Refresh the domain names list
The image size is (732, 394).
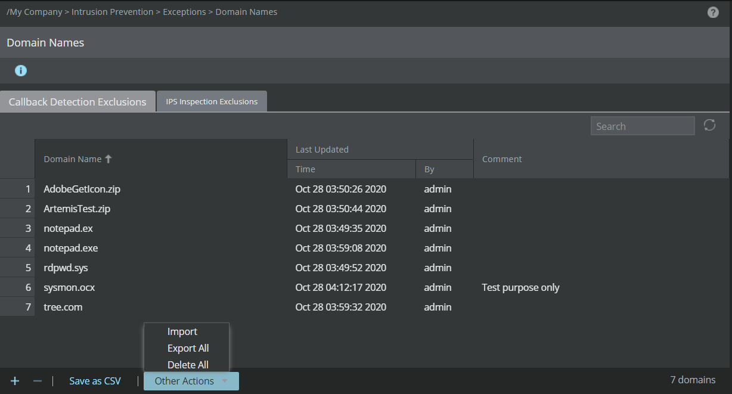pyautogui.click(x=709, y=125)
